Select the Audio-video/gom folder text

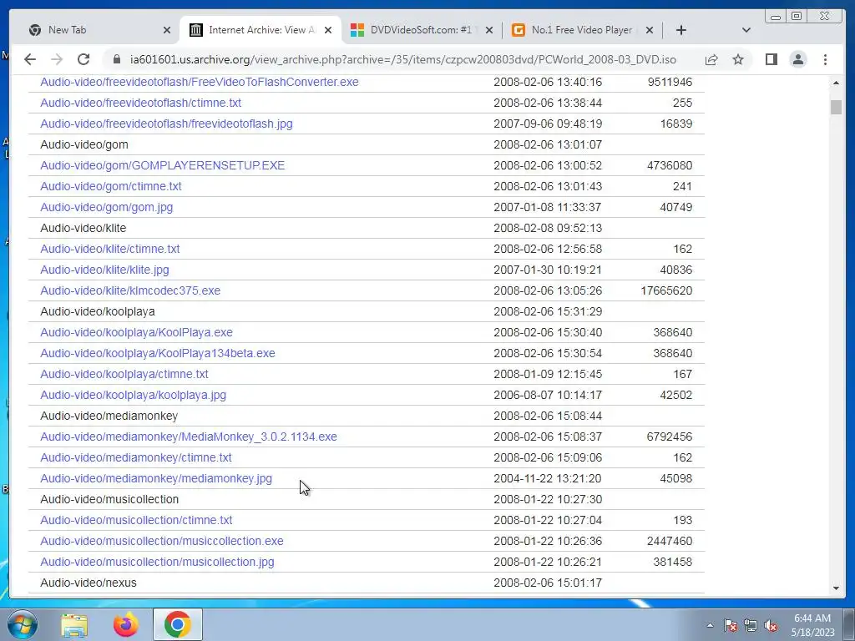84,144
